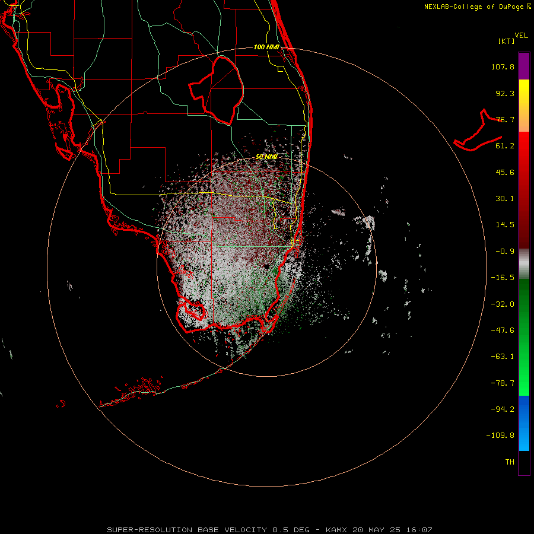Click the -109.8 velocity scale label
The image size is (534, 534).
[x=500, y=436]
